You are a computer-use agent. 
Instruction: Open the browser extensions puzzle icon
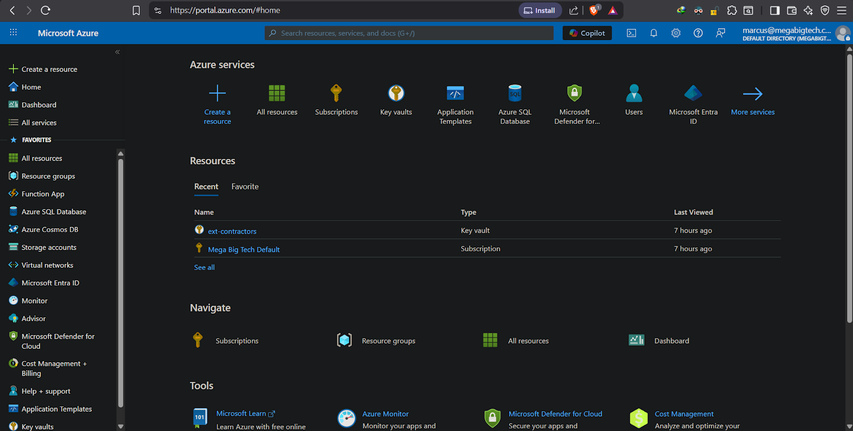pos(732,10)
